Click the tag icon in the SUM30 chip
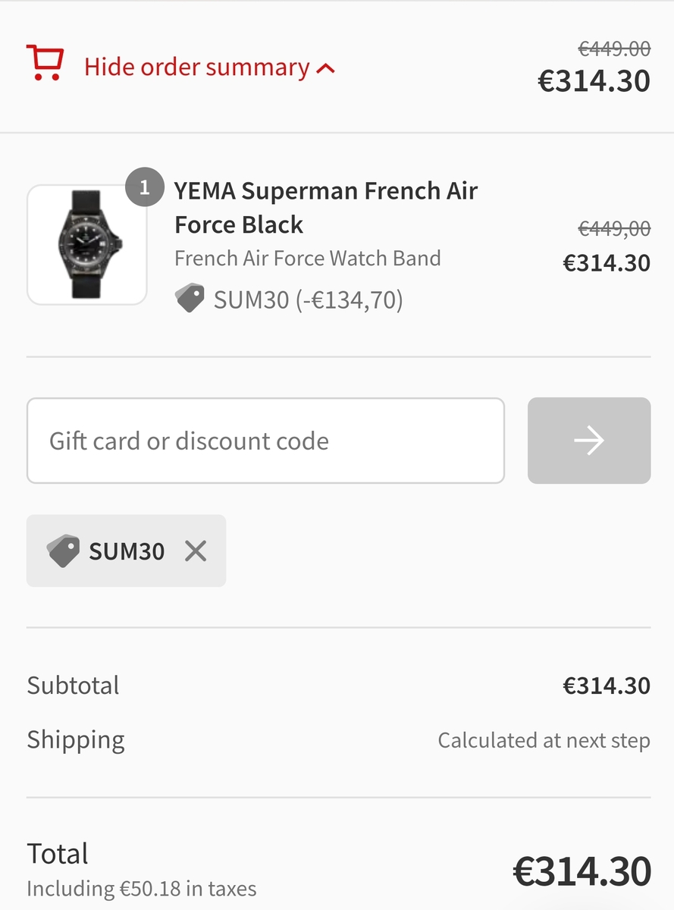 (63, 551)
